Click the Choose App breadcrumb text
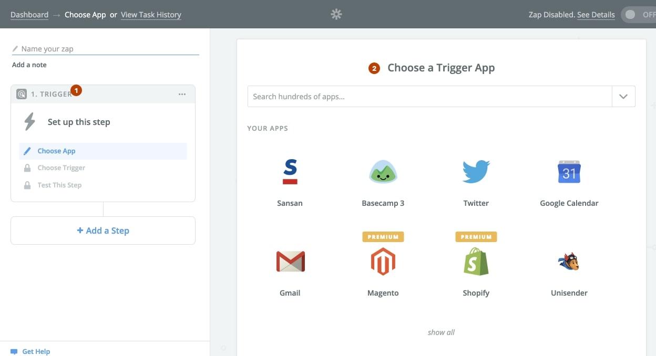This screenshot has width=656, height=356. pos(85,15)
